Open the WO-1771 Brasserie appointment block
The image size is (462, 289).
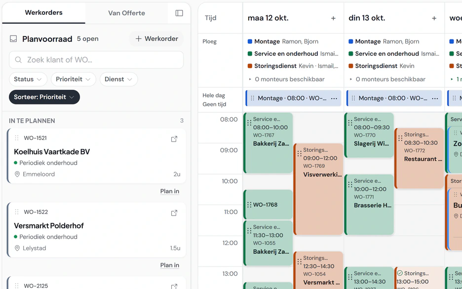pos(369,205)
